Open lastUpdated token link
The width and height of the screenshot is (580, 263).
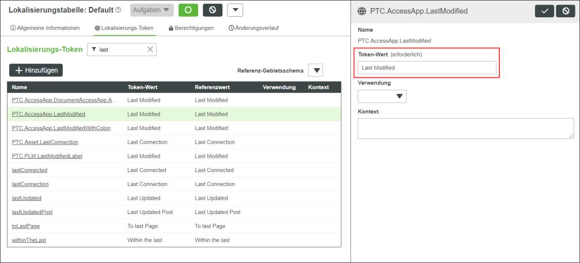pyautogui.click(x=26, y=199)
